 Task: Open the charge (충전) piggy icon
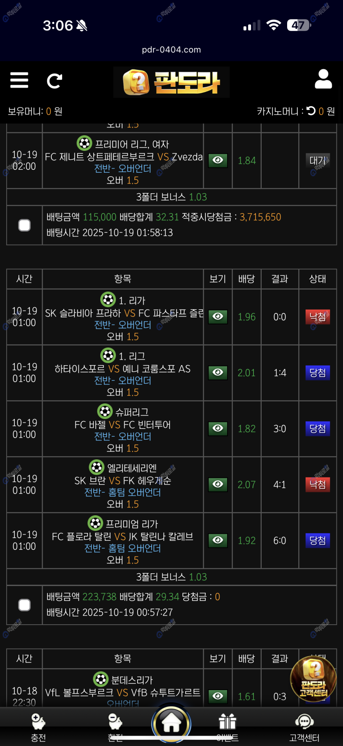pyautogui.click(x=38, y=724)
